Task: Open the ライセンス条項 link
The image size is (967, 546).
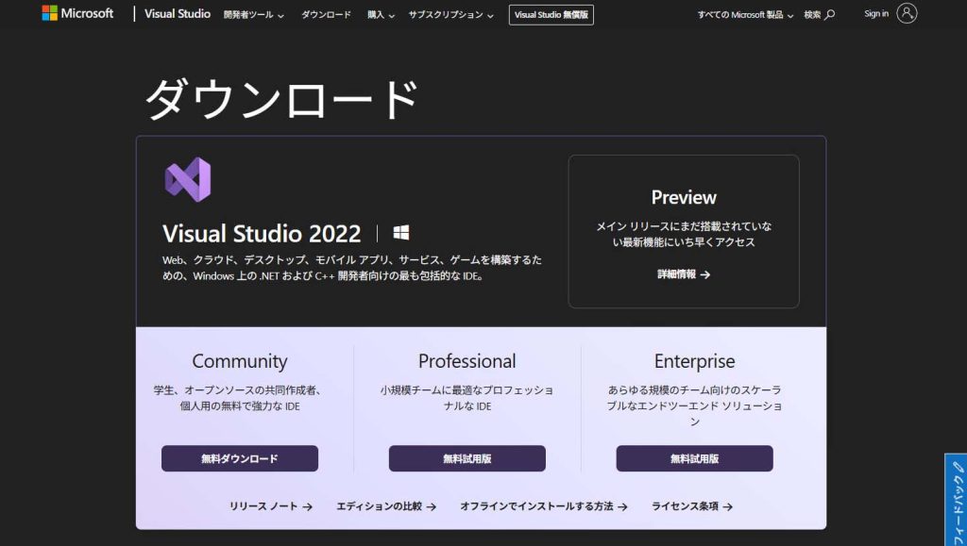Action: [x=692, y=506]
